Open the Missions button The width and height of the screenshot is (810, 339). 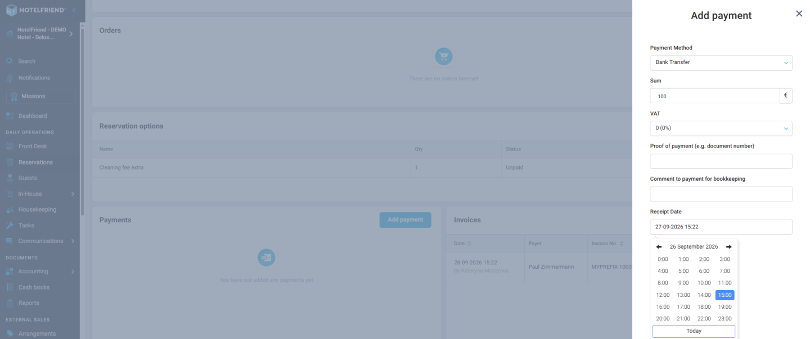41,97
